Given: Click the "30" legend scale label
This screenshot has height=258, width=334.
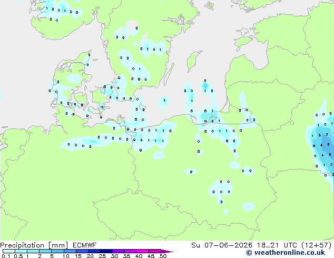Looking at the screenshot, I should pyautogui.click(x=114, y=256).
